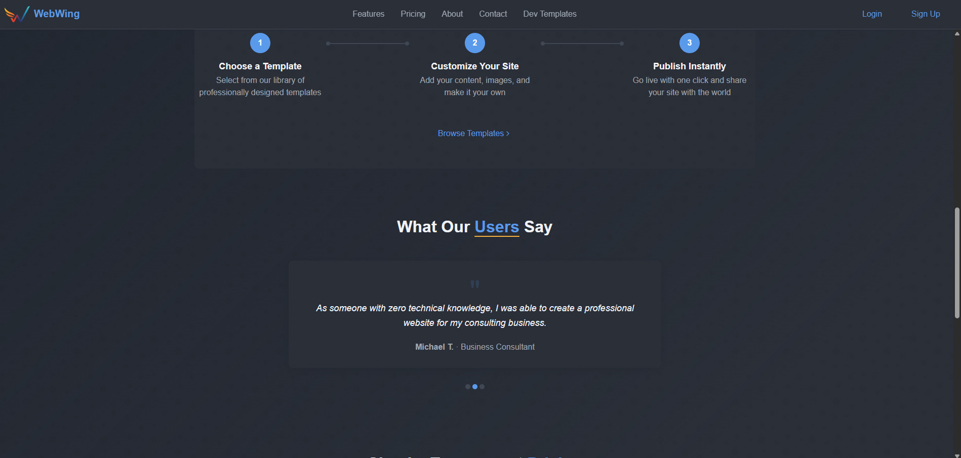Open the About page

tap(452, 14)
